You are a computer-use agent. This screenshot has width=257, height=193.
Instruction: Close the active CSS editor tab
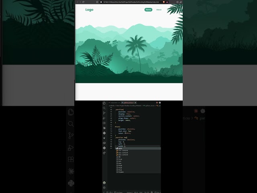pyautogui.click(x=135, y=103)
